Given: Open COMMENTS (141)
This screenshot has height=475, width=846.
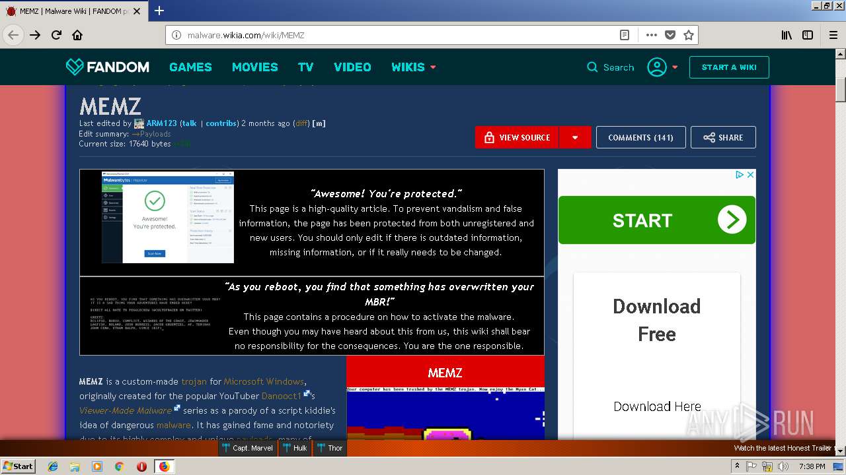Looking at the screenshot, I should tap(640, 137).
